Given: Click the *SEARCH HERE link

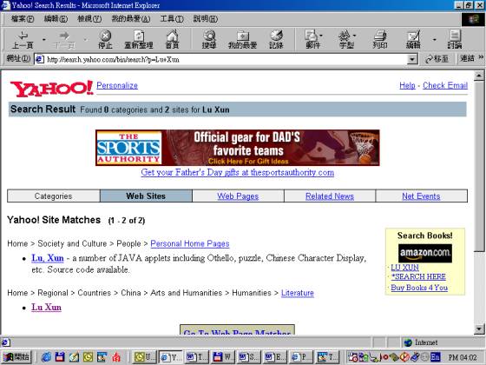Looking at the screenshot, I should [418, 276].
